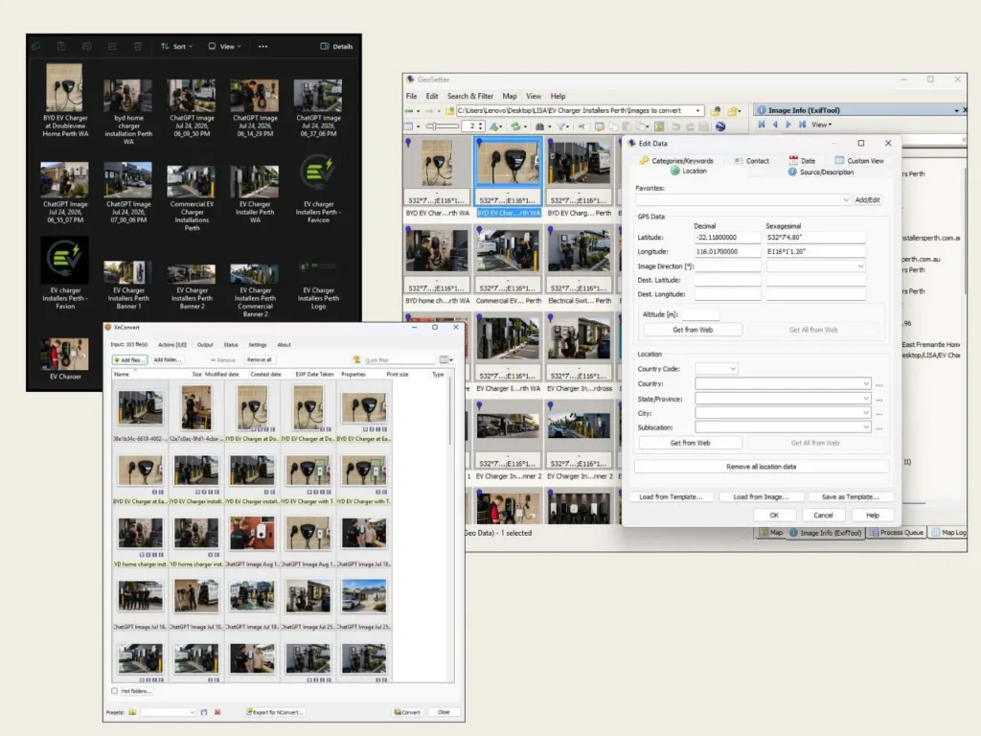Go to previous image in Image Info panel
981x736 pixels.
[775, 125]
